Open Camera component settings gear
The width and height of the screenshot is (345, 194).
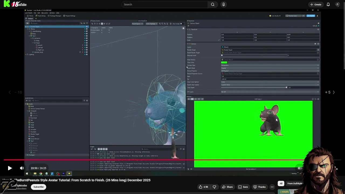point(318,44)
